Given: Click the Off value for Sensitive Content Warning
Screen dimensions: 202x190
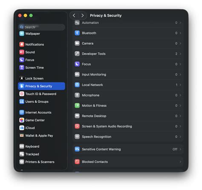Looking at the screenshot, I should pyautogui.click(x=175, y=149).
